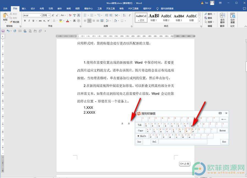Select the 标题 1 heading style
Viewport: 247px width, 178px height.
154,18
